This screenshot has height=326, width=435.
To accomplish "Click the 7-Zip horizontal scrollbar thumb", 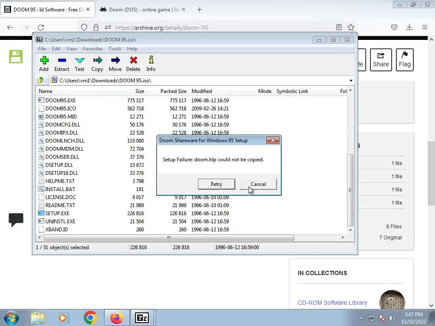I will coord(169,237).
